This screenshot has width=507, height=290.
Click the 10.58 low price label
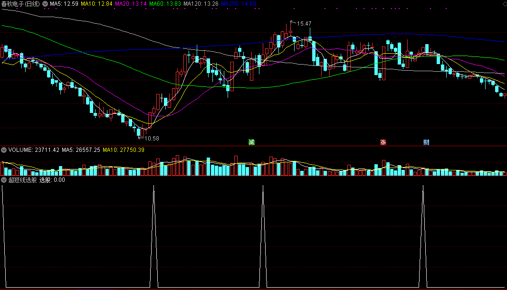(x=152, y=139)
